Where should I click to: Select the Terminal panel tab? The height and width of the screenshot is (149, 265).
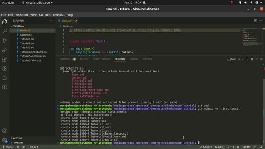click(120, 59)
